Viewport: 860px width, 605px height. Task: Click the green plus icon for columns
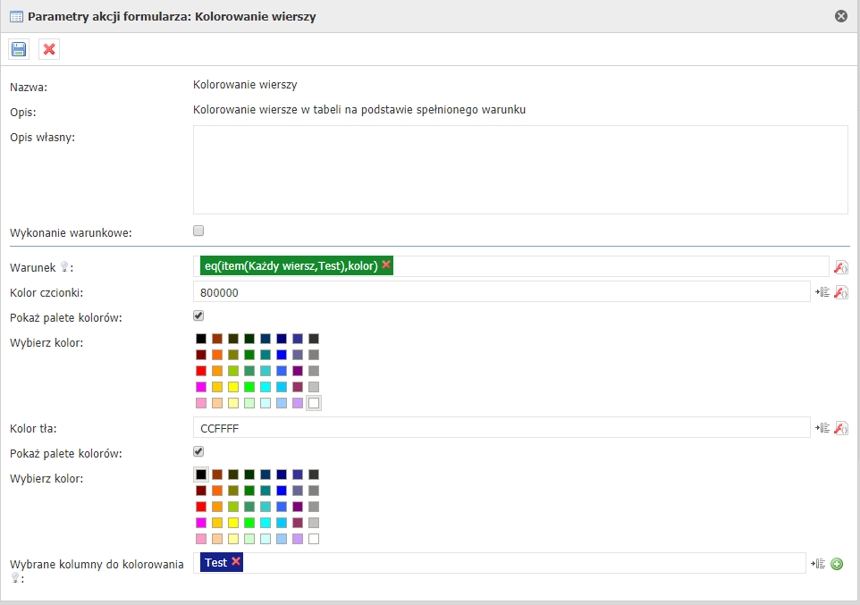point(837,564)
